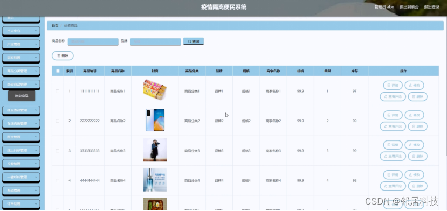Expand the 医生管理 sidebar menu
The width and height of the screenshot is (447, 211).
(21, 137)
